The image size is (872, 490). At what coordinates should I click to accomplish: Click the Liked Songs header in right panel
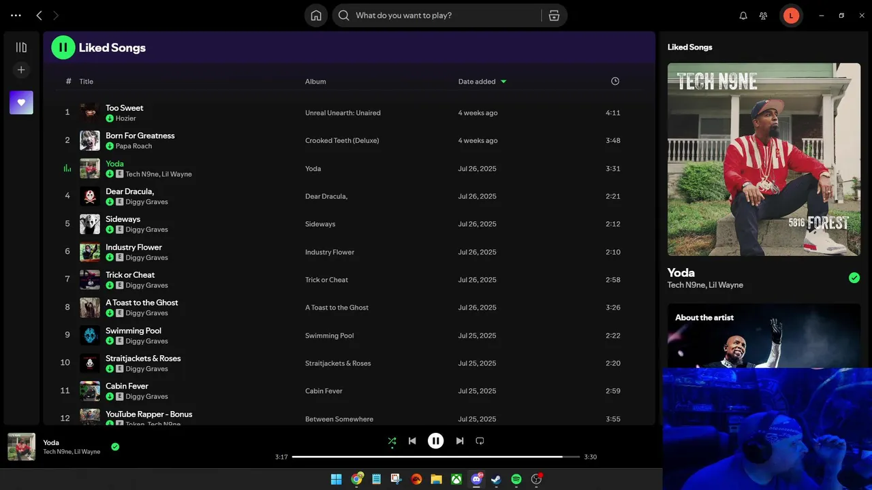point(690,47)
